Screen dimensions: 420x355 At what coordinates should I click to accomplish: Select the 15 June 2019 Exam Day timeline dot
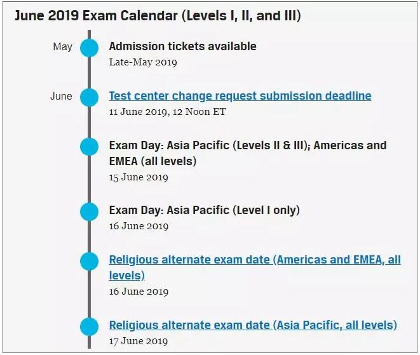click(90, 147)
